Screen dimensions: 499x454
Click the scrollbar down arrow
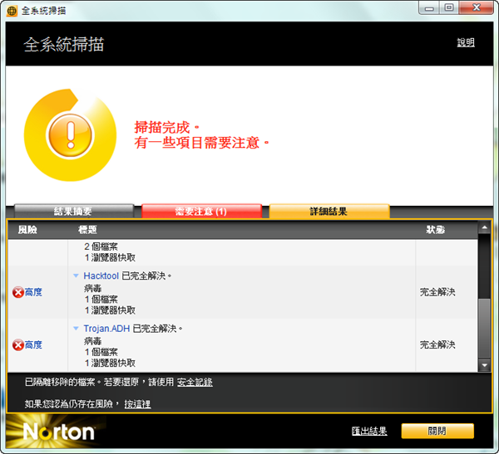pos(484,365)
